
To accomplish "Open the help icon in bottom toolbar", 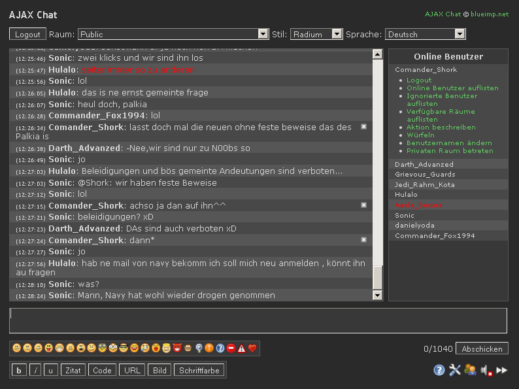I will [439, 370].
